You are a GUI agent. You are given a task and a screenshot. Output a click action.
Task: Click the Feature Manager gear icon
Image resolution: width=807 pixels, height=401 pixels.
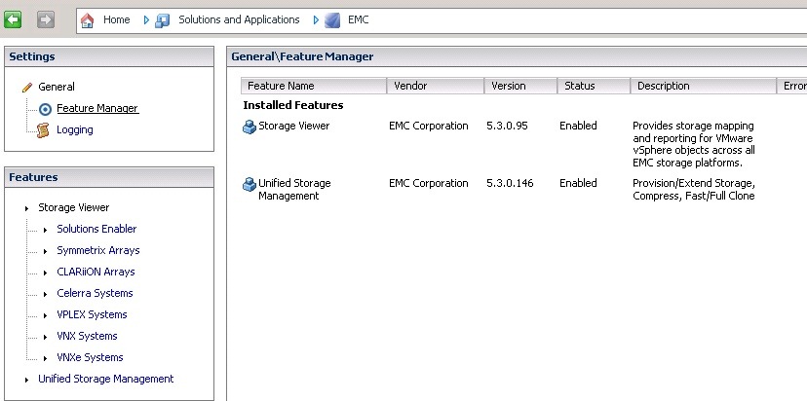click(45, 108)
